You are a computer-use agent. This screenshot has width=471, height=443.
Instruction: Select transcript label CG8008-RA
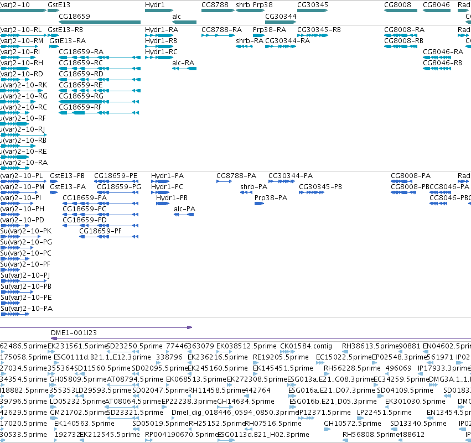pyautogui.click(x=405, y=30)
